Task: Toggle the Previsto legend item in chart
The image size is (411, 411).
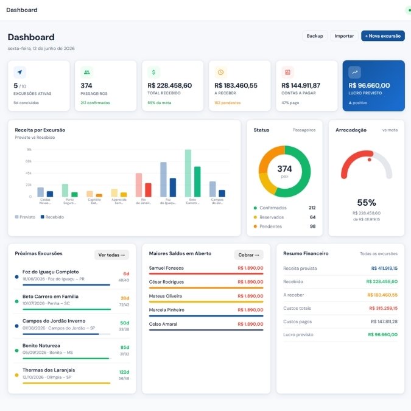Action: tap(25, 217)
